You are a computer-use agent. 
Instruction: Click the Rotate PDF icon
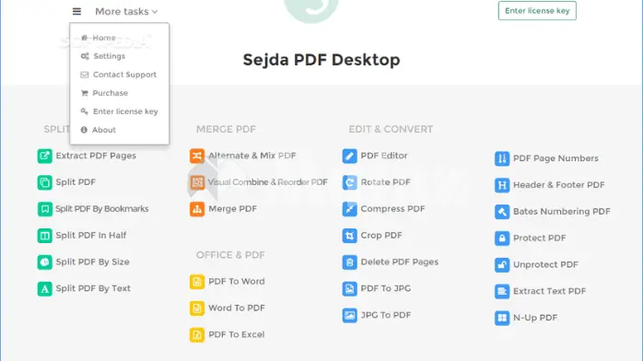(350, 182)
